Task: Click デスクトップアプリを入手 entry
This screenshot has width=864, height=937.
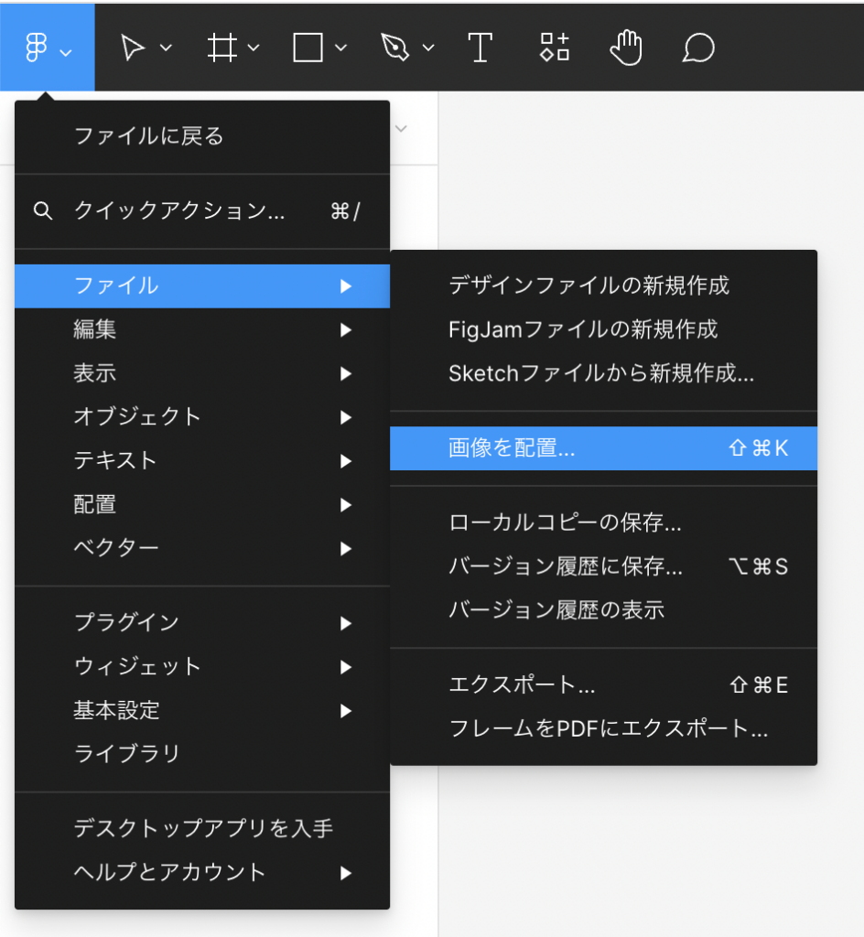Action: [x=202, y=829]
